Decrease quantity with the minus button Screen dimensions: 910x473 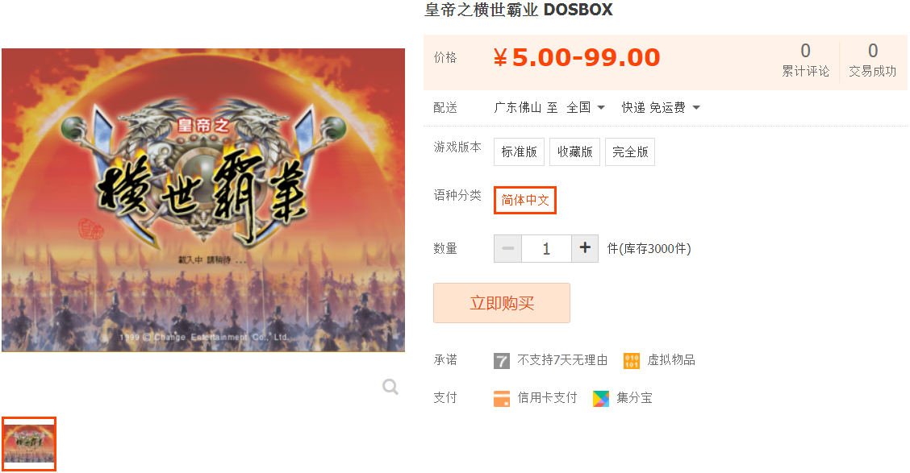(507, 249)
